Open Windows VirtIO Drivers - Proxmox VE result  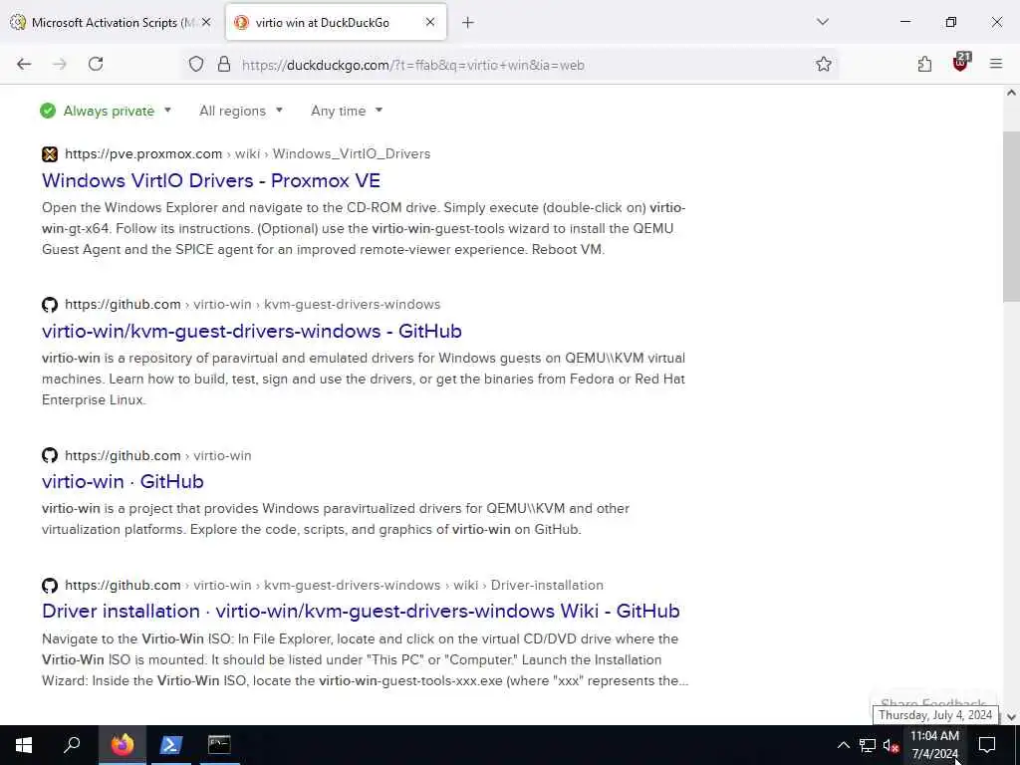pyautogui.click(x=211, y=181)
